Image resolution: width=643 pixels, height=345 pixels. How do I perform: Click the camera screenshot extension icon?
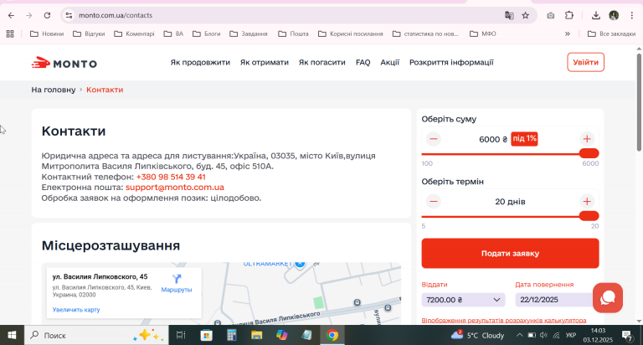coord(550,15)
